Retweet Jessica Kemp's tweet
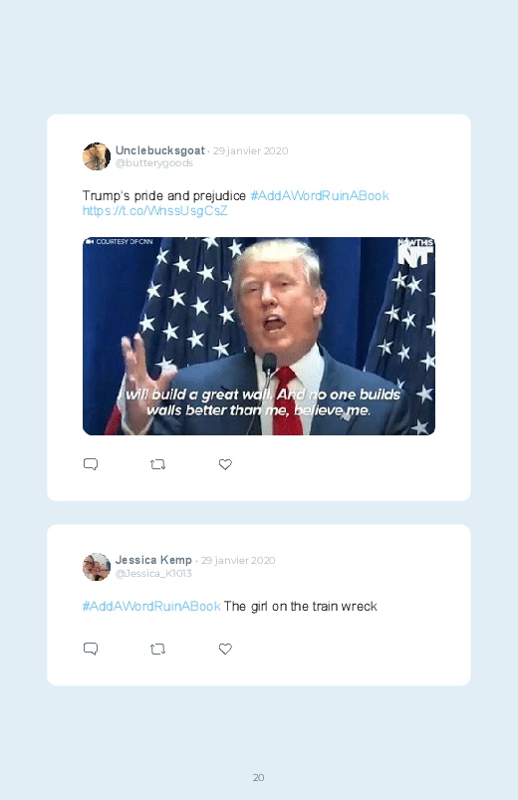Screen dimensions: 518x800 coord(157,649)
